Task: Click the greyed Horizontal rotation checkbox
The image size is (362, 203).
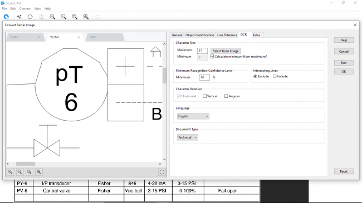Action: [x=179, y=96]
